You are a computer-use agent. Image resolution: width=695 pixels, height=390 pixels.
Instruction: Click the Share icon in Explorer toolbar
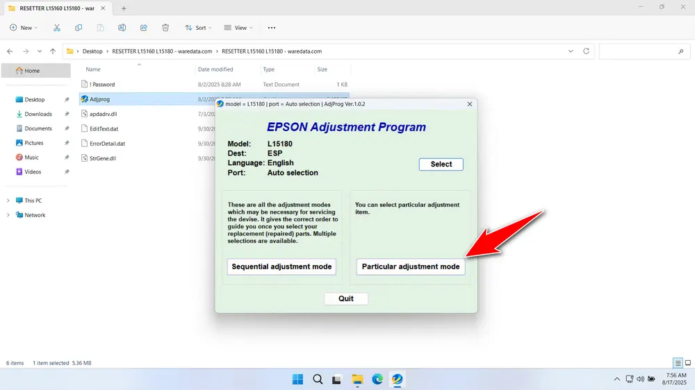click(144, 28)
